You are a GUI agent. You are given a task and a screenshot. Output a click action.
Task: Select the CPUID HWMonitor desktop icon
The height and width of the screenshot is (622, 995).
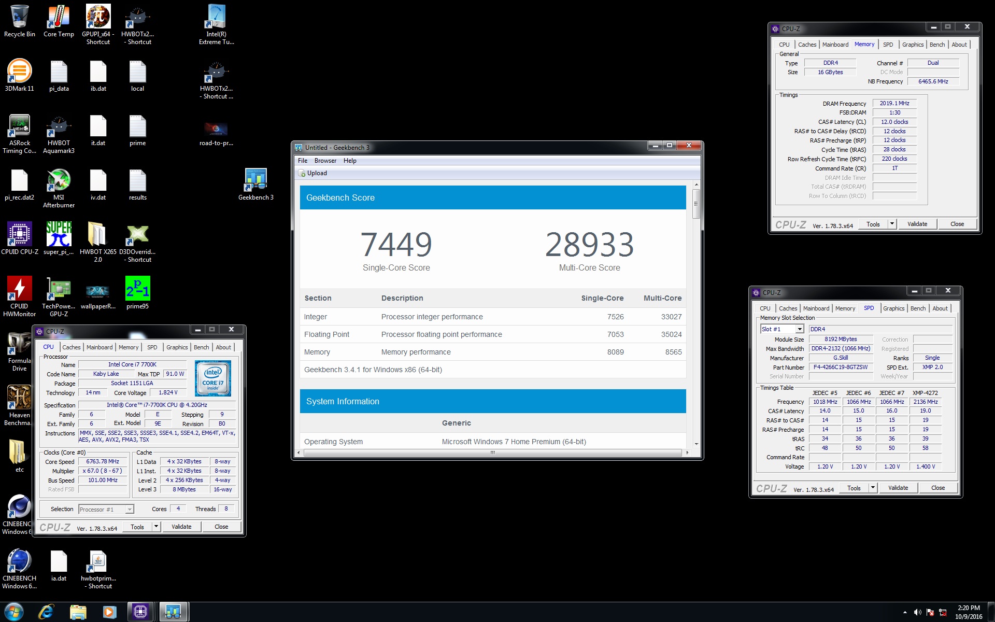click(x=19, y=296)
